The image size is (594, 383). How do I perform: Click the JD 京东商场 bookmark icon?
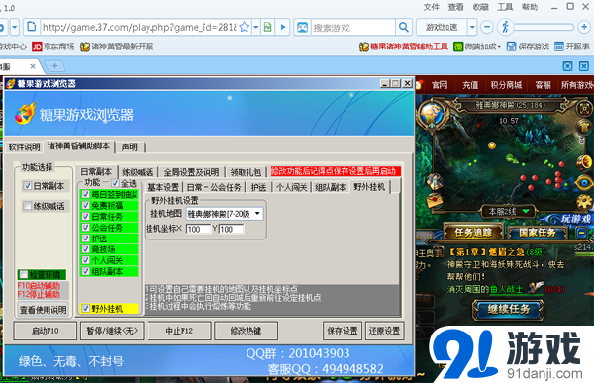pyautogui.click(x=37, y=47)
